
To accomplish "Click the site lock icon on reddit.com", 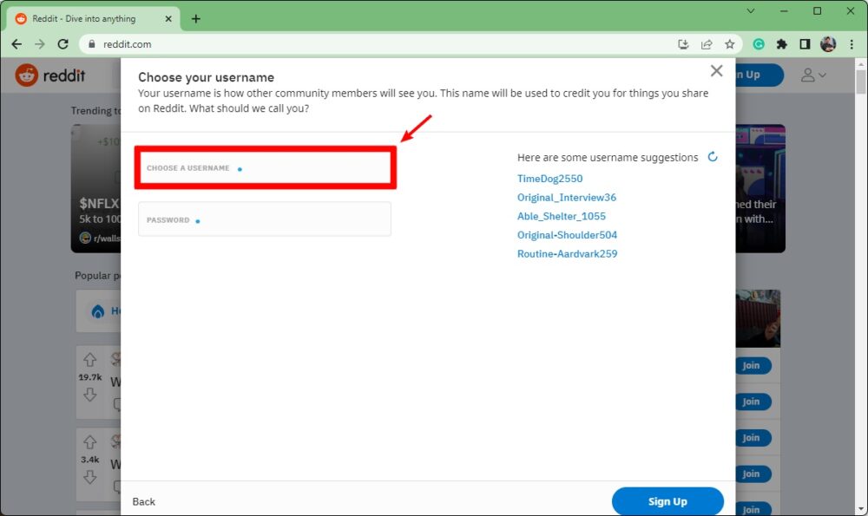I will click(x=92, y=43).
